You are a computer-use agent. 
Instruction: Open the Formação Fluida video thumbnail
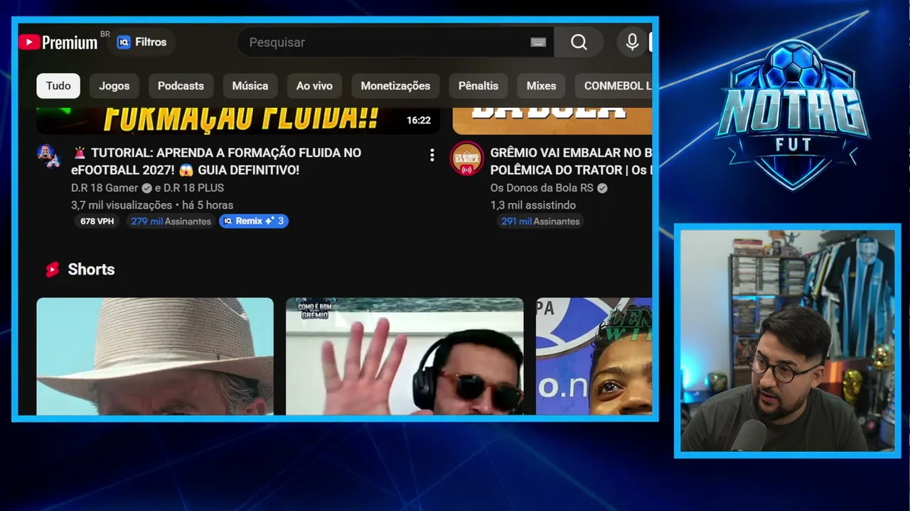pos(238,120)
